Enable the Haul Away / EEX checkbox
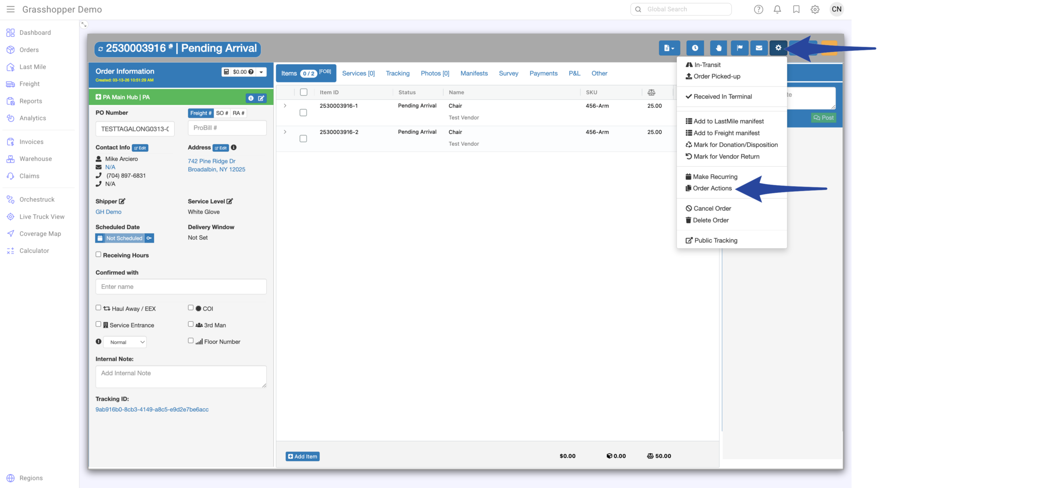Viewport: 1045px width, 488px height. coord(98,308)
